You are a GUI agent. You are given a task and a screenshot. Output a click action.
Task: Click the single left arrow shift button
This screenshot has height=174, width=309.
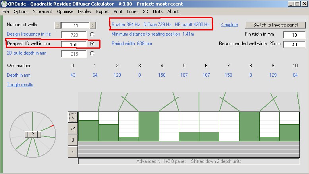point(73,117)
